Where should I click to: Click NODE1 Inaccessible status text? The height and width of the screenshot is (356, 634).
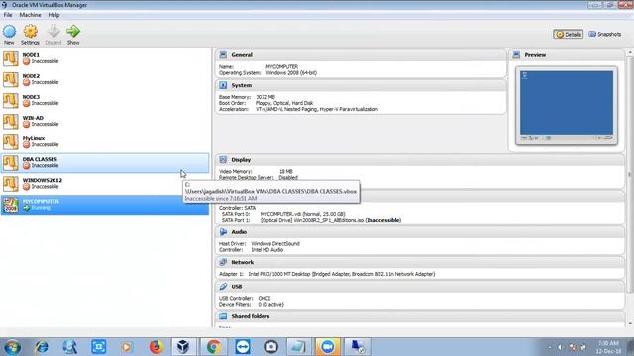pyautogui.click(x=45, y=61)
